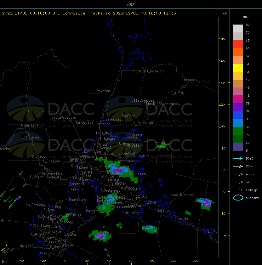The width and height of the screenshot is (262, 265).
Task: Select the pink bip arrow symbol
Action: tap(238, 182)
